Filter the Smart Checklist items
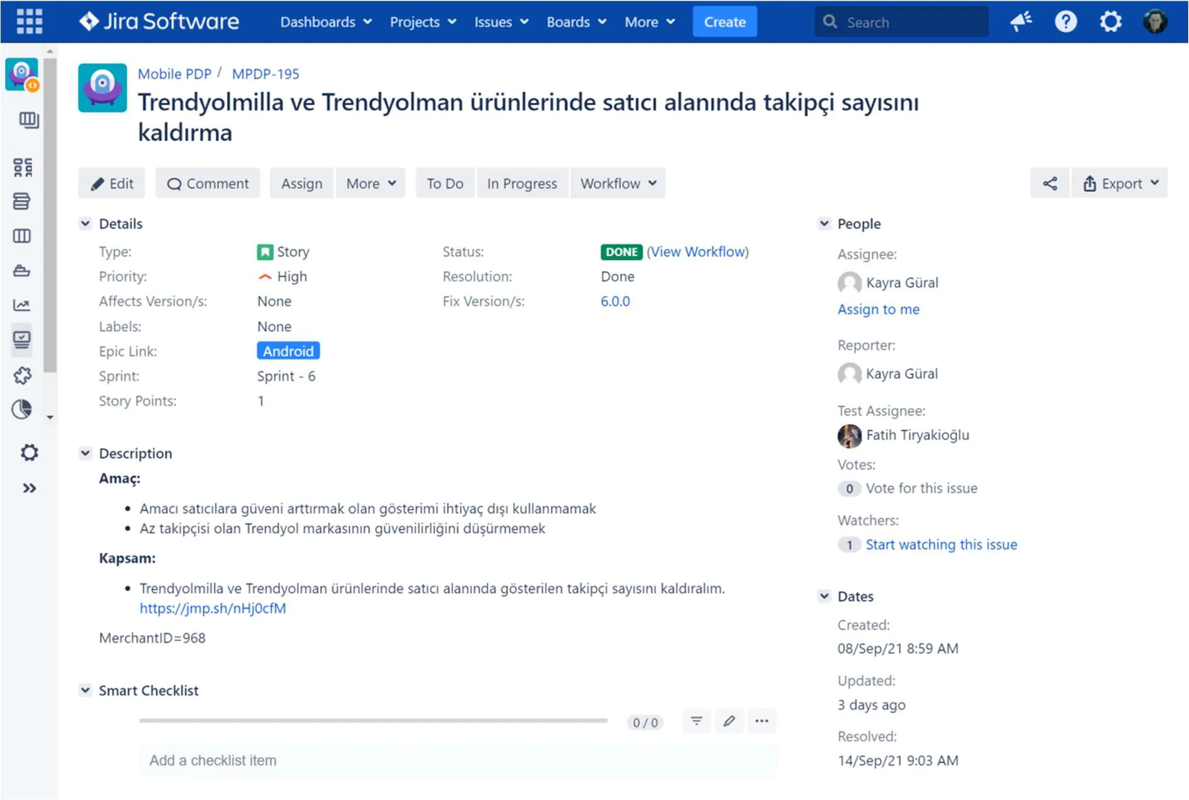 (696, 721)
